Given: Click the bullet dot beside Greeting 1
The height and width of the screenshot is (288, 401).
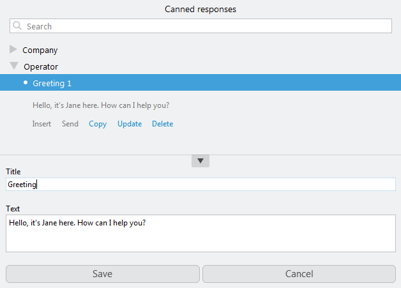Looking at the screenshot, I should 26,82.
